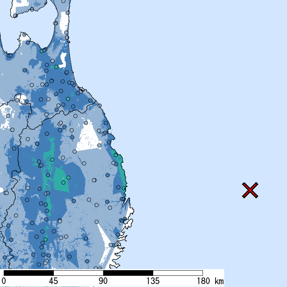Click green station on northern bay's south shore

(42, 51)
